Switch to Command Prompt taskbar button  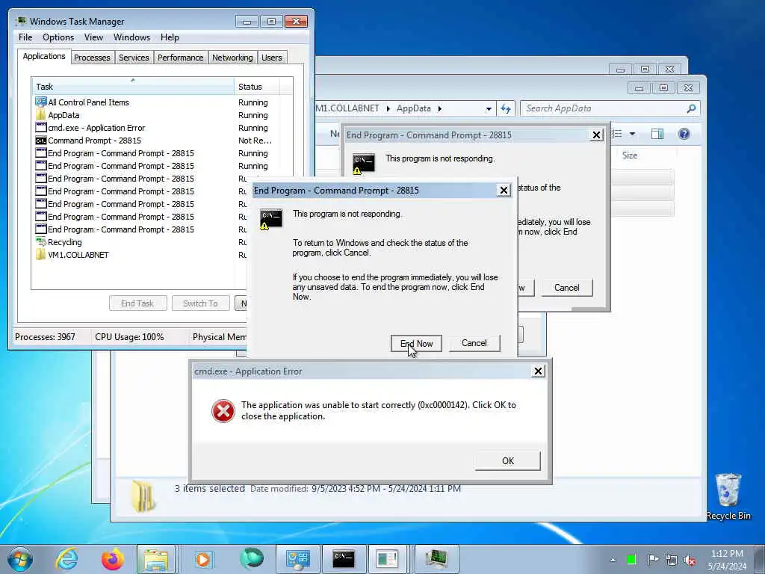click(x=344, y=559)
